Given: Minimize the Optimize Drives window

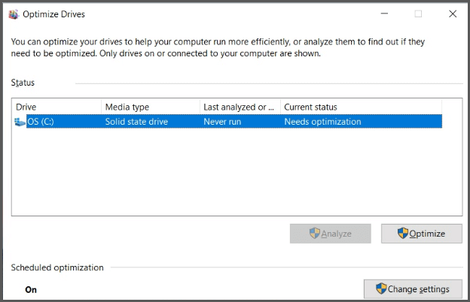Looking at the screenshot, I should pos(384,14).
